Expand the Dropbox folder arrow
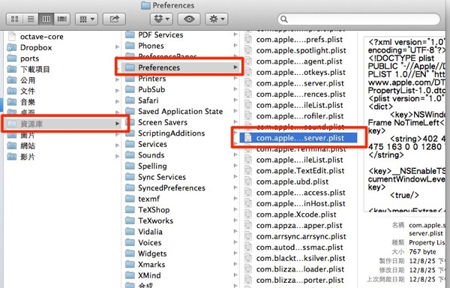Screen dimensions: 450x288 (117, 46)
